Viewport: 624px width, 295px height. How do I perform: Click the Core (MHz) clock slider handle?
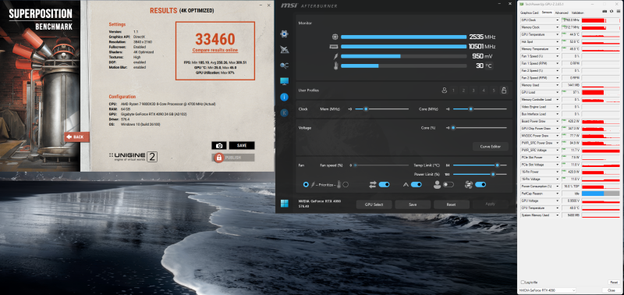pyautogui.click(x=471, y=108)
